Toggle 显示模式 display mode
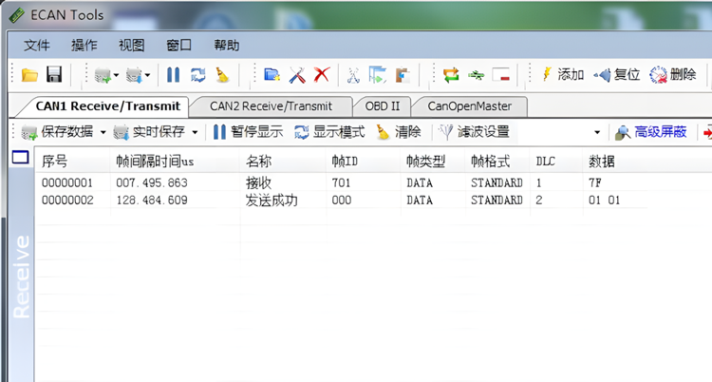The width and height of the screenshot is (712, 382). 329,132
